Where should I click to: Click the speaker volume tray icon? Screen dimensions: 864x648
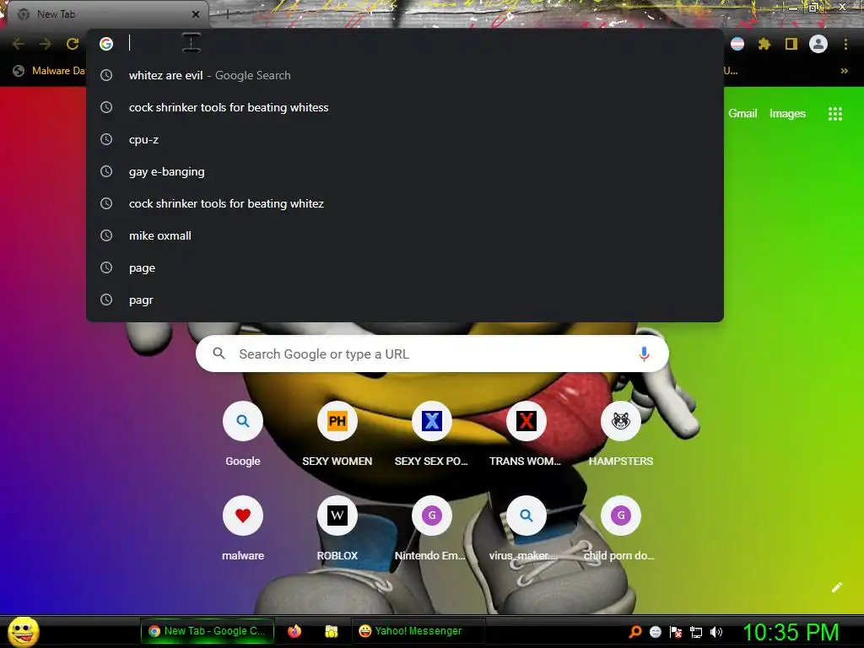(715, 632)
